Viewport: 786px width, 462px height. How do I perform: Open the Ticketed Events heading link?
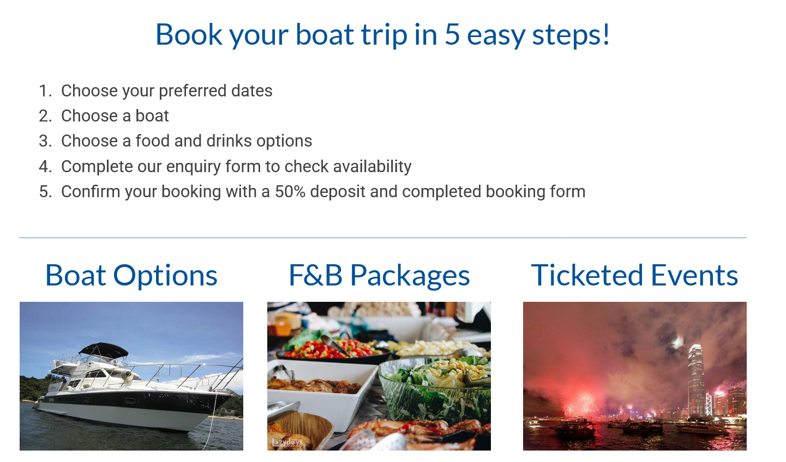(x=635, y=275)
